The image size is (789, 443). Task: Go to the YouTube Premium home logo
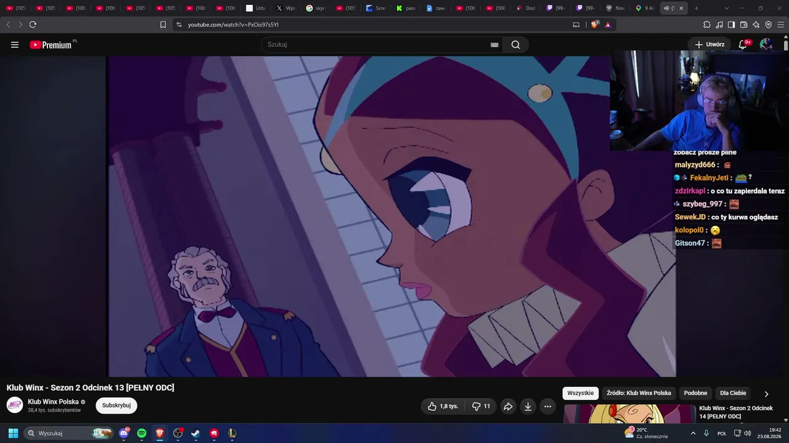point(51,44)
